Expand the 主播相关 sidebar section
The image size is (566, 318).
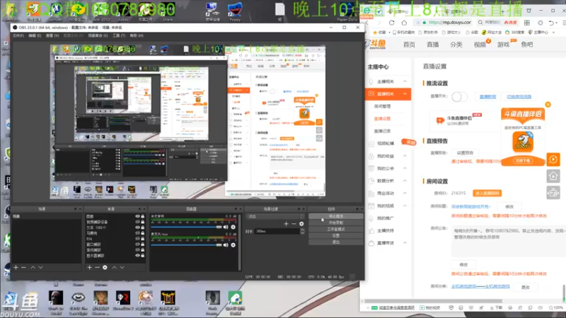tap(405, 81)
